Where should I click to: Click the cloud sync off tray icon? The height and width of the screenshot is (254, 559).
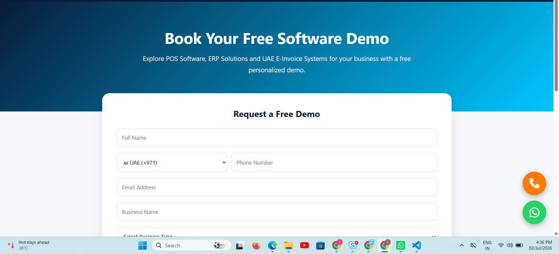coord(473,246)
